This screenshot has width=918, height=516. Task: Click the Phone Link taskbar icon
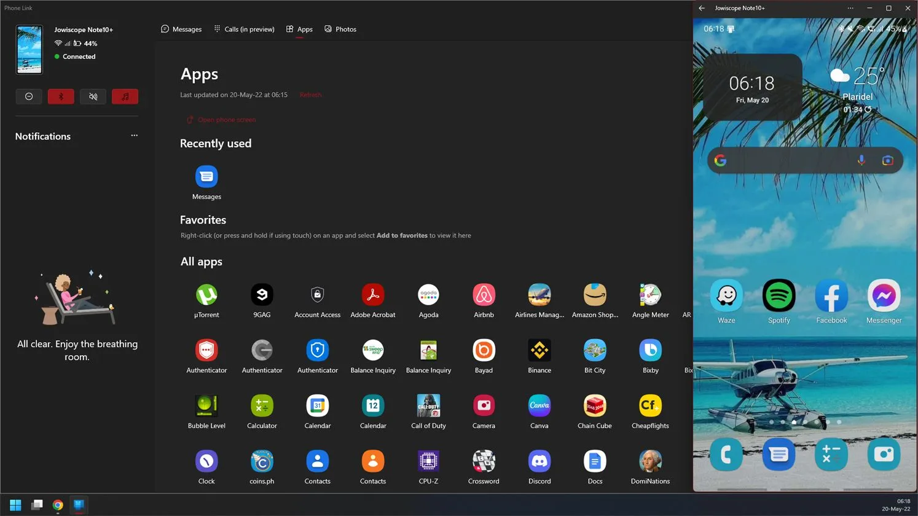coord(79,505)
